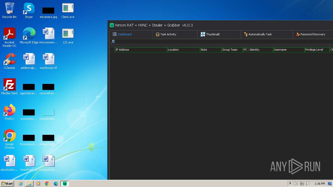Open Internet Explorer from the taskbar
This screenshot has width=333, height=187.
tap(21, 184)
